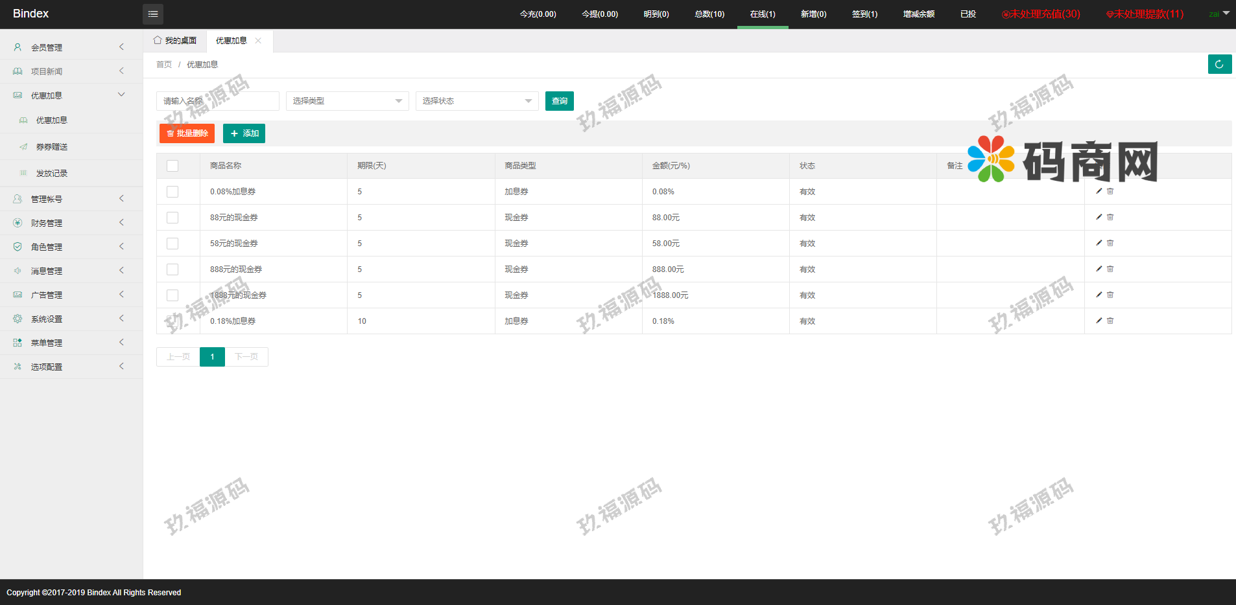Click edit pencil icon for 58元的现金券 row
1236x605 pixels.
coord(1099,243)
